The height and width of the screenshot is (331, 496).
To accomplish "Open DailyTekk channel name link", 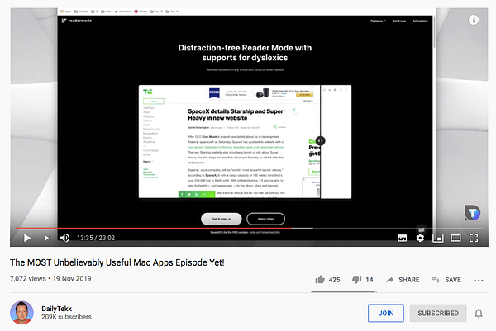I will pos(56,309).
